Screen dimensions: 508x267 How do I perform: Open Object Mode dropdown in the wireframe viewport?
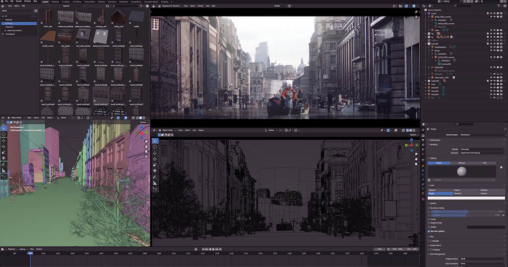(x=169, y=130)
